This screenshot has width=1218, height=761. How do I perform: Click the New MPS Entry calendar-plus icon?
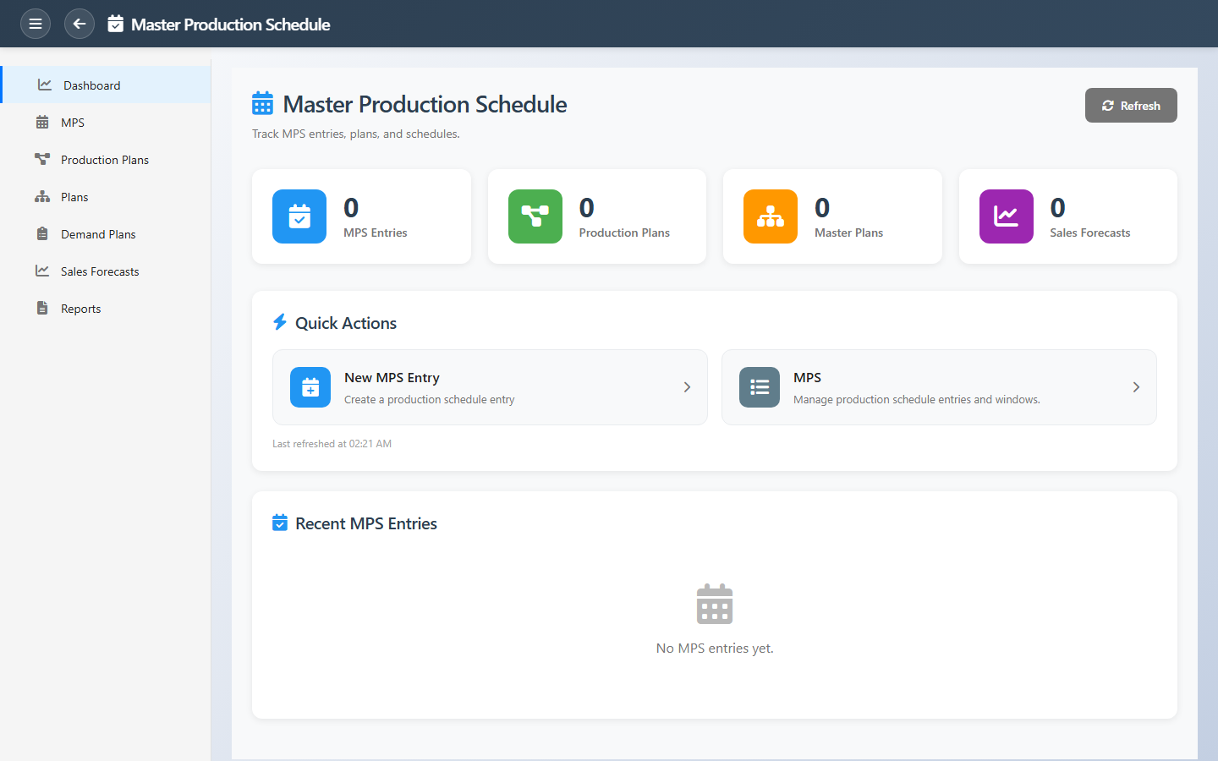pyautogui.click(x=310, y=387)
